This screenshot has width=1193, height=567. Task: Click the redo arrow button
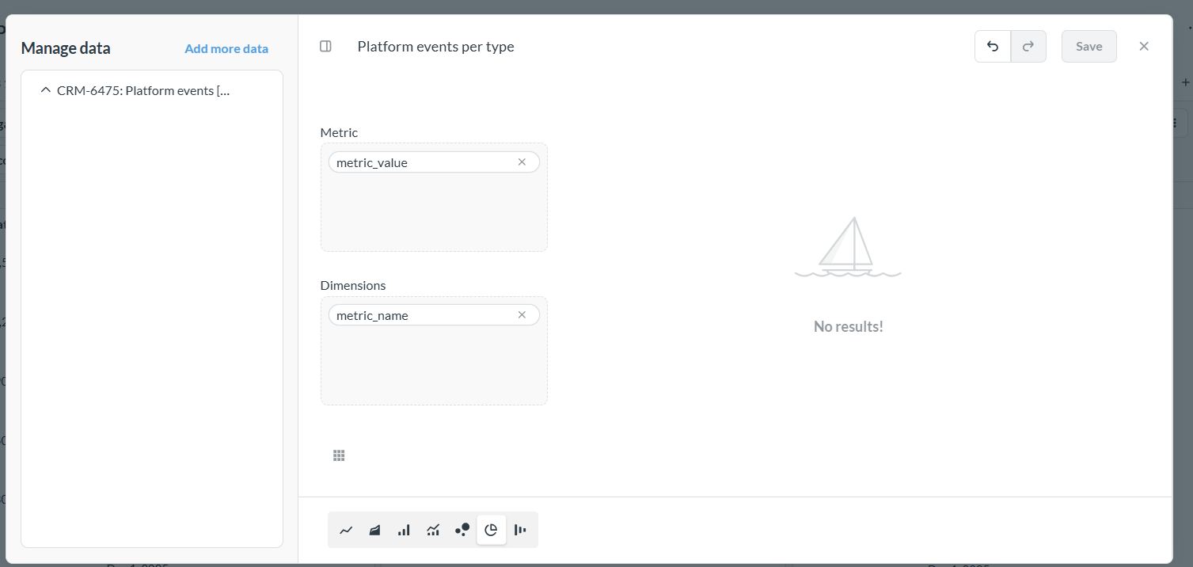1028,47
